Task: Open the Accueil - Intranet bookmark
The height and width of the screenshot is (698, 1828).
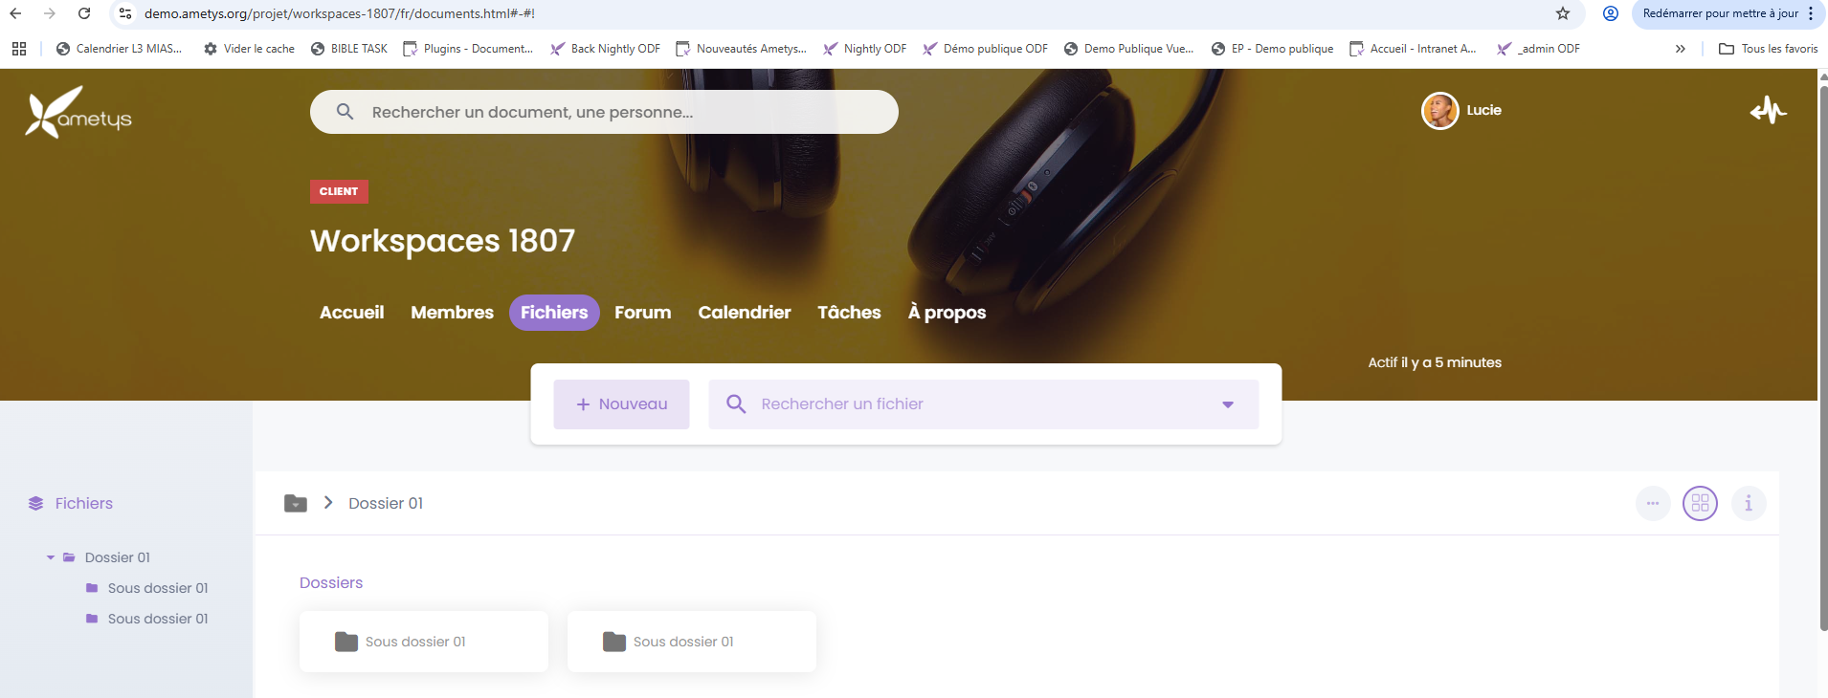Action: tap(1413, 49)
